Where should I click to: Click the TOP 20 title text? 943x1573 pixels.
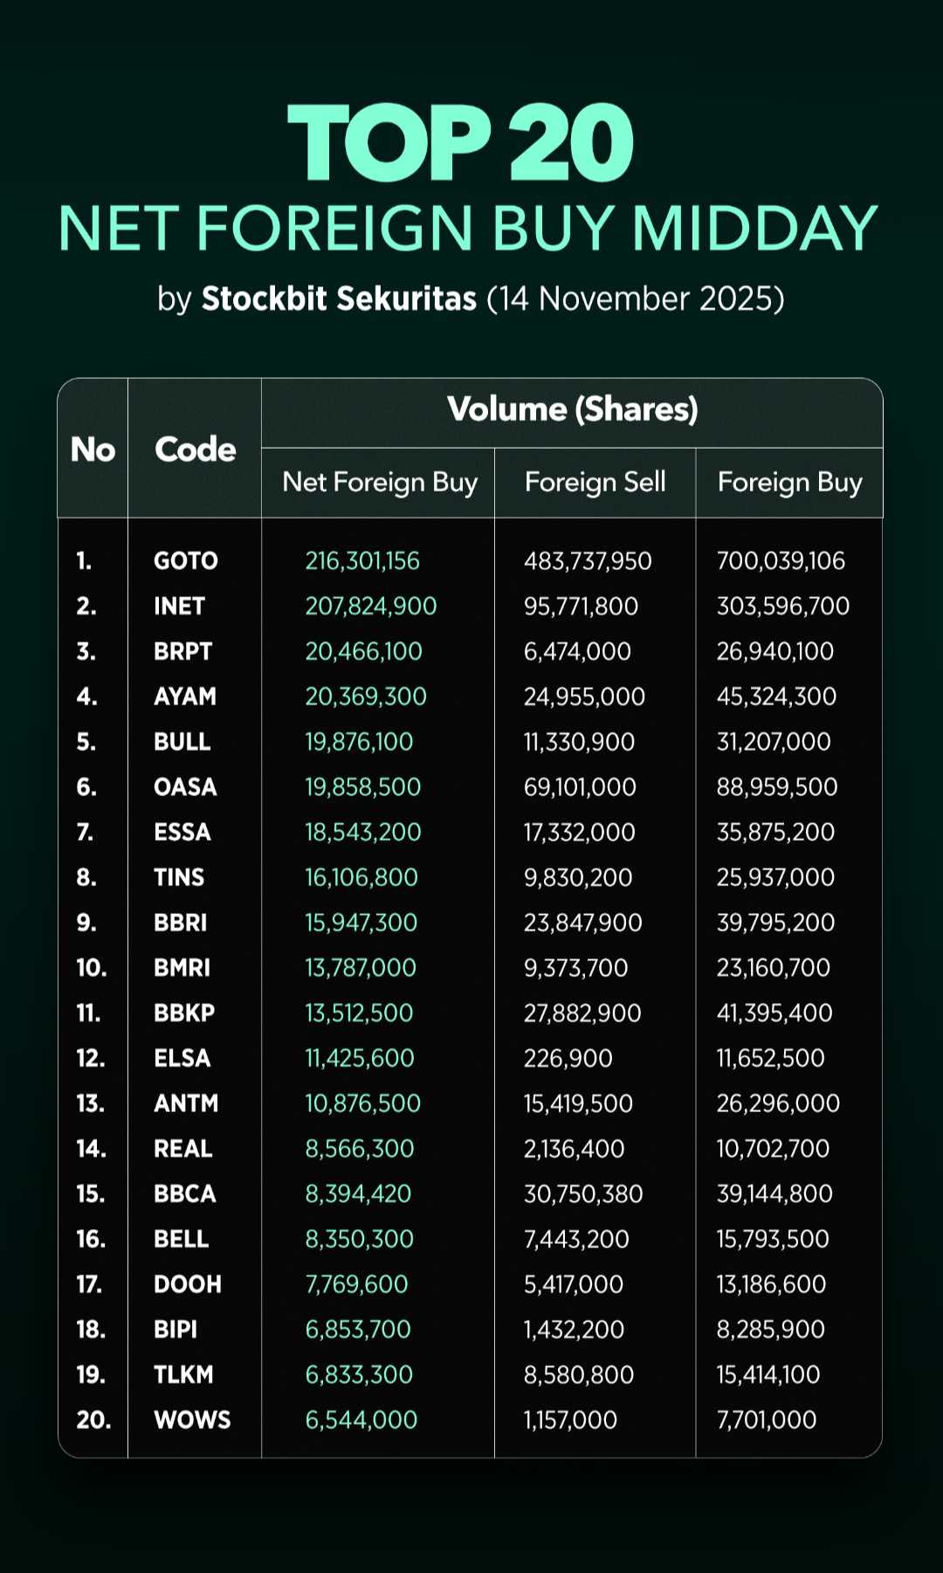click(461, 144)
